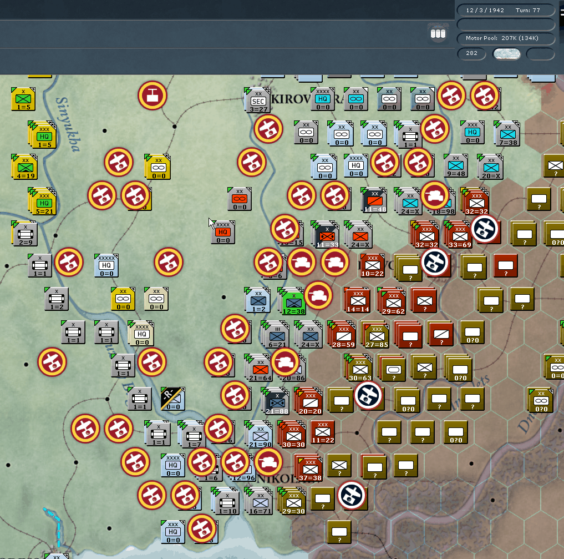Click the Motor Pool 207K readout
Viewport: 564px width, 559px height.
pyautogui.click(x=505, y=38)
